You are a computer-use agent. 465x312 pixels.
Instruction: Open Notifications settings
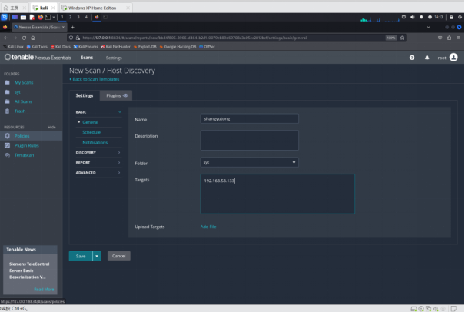click(x=95, y=143)
